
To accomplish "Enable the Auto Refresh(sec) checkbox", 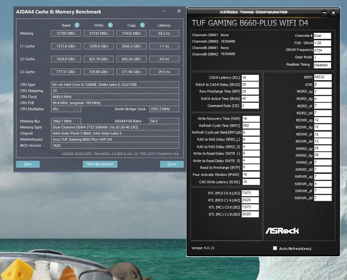I will click(275, 248).
